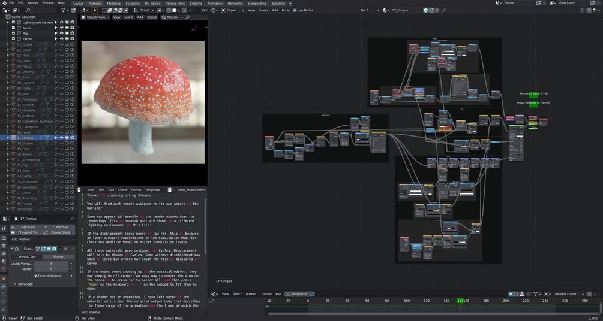603x321 pixels.
Task: Click the current frame marker 154
Action: tap(460, 301)
